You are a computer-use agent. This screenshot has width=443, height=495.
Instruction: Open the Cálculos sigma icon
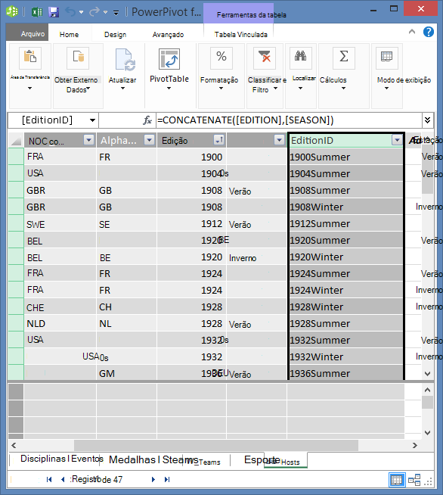[x=344, y=58]
